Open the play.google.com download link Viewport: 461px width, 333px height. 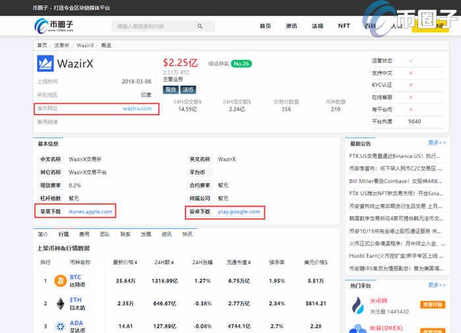point(239,212)
